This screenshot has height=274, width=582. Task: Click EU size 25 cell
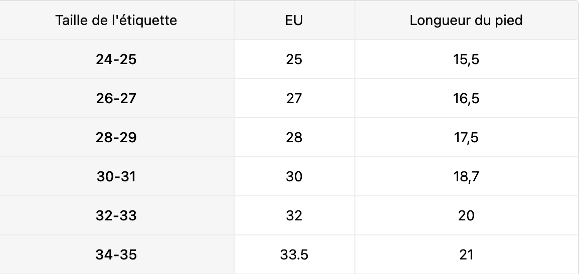pyautogui.click(x=294, y=59)
